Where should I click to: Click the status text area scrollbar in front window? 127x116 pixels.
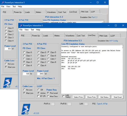(122, 69)
